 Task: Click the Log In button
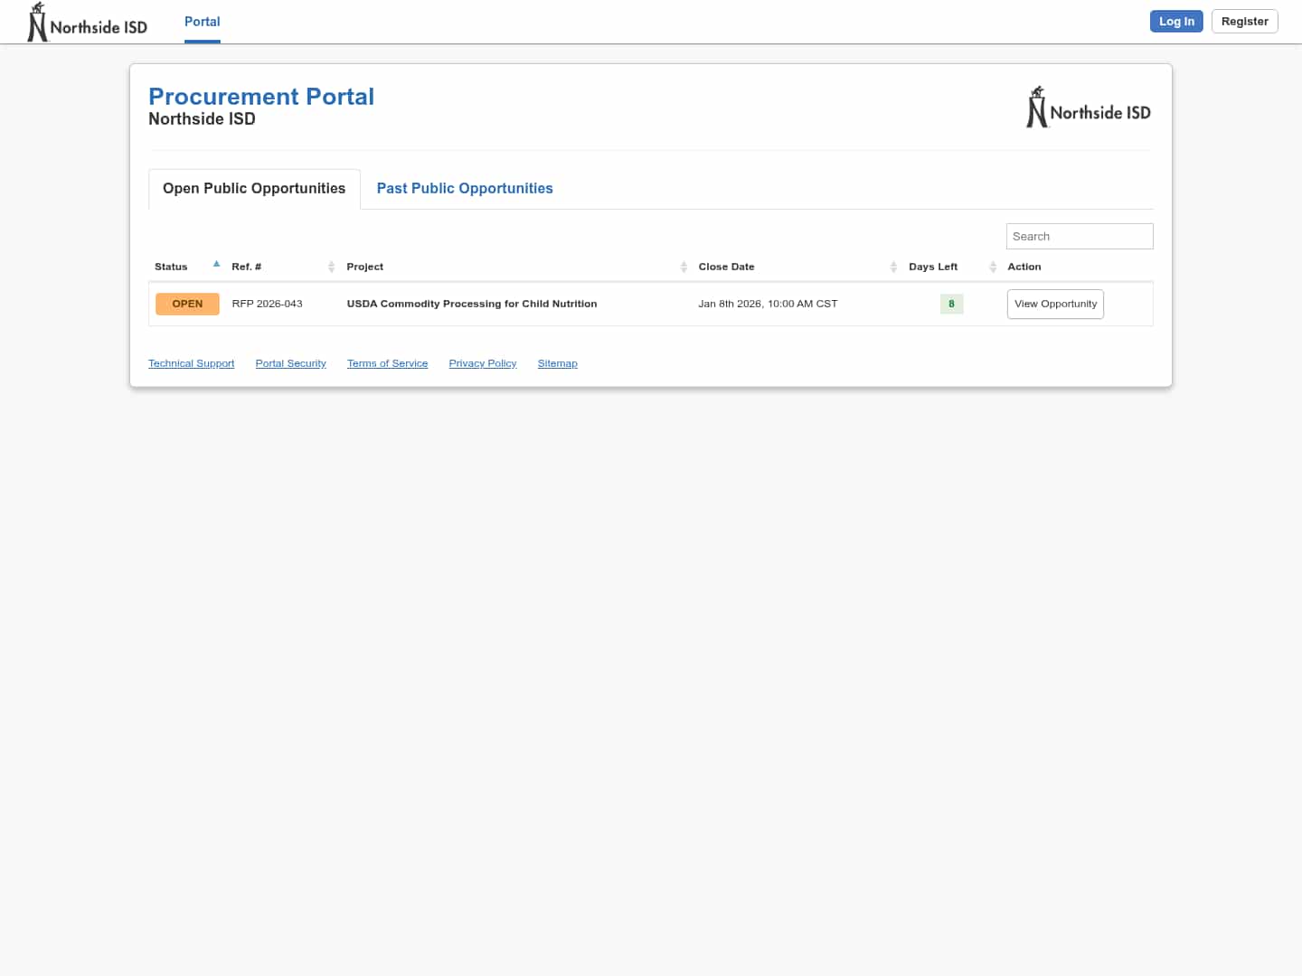click(x=1176, y=21)
